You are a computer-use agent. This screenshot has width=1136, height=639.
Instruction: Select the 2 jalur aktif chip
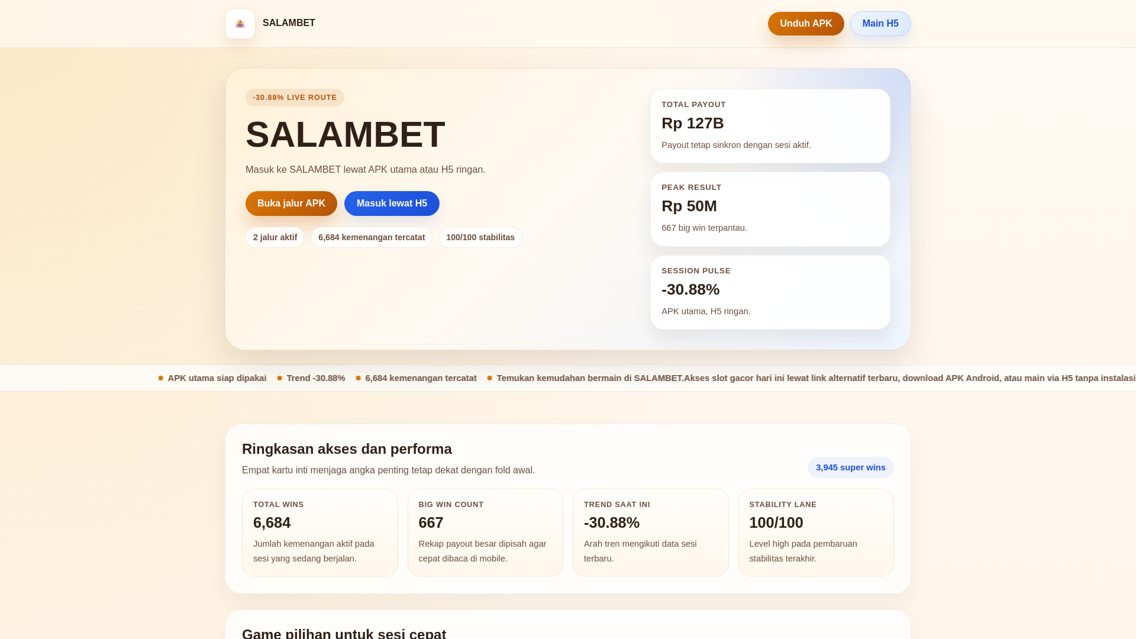(x=275, y=237)
